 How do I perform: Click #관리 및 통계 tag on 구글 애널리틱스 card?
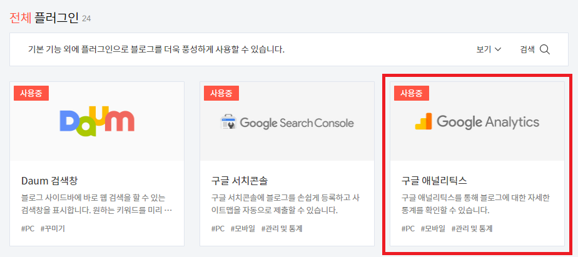pyautogui.click(x=472, y=229)
